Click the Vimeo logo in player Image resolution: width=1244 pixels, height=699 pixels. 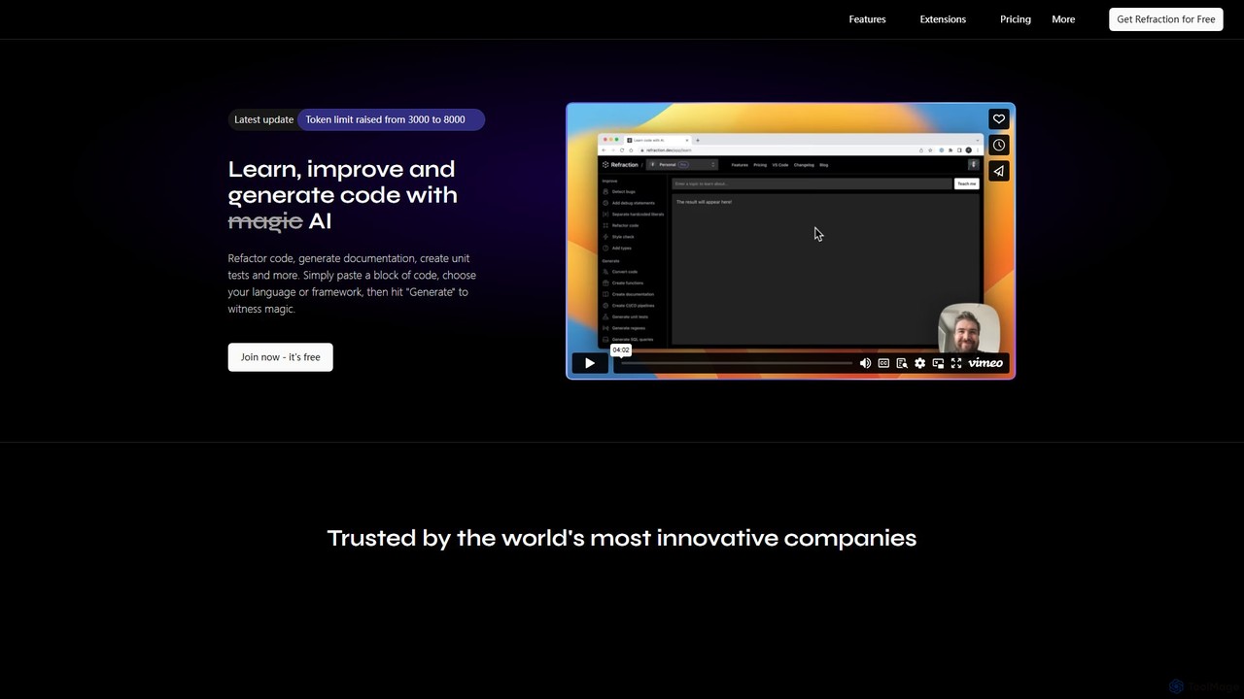pos(985,363)
